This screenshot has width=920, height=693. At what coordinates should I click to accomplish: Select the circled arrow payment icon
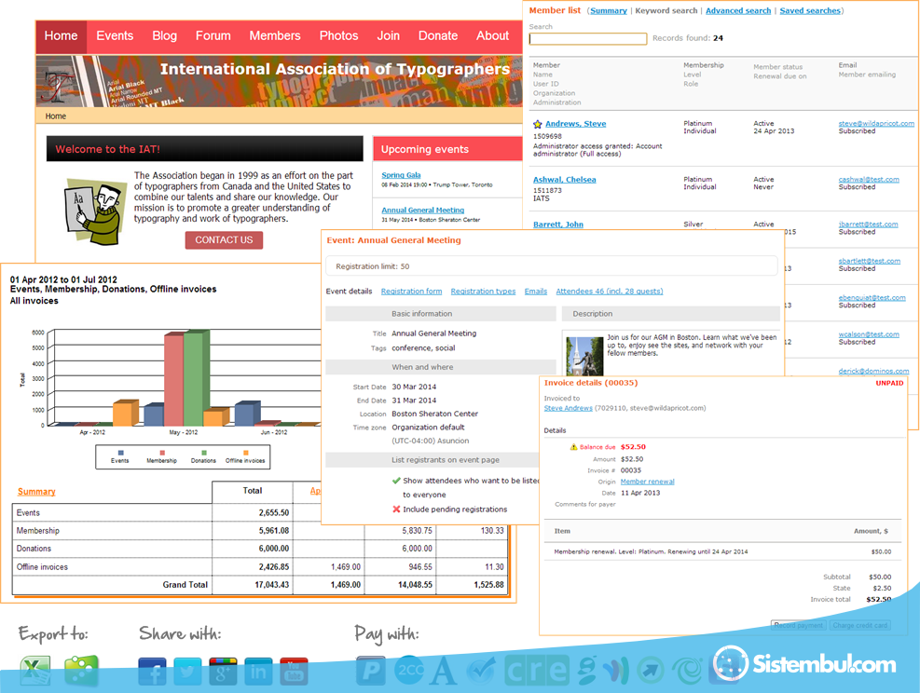pyautogui.click(x=651, y=672)
